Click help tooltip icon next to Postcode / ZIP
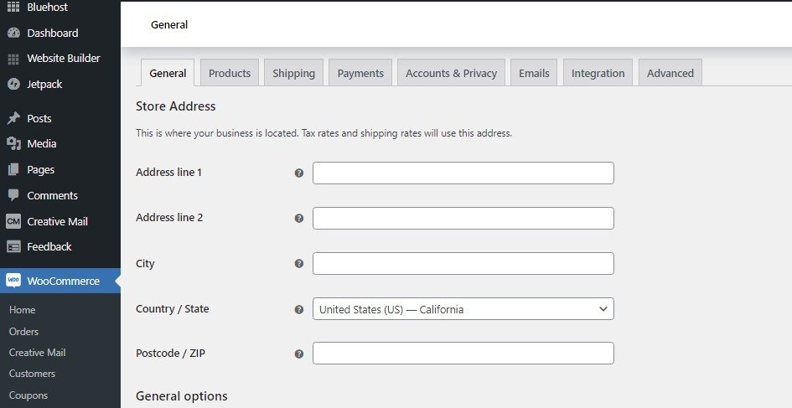 coord(298,354)
